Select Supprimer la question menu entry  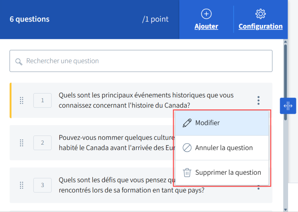coord(228,173)
